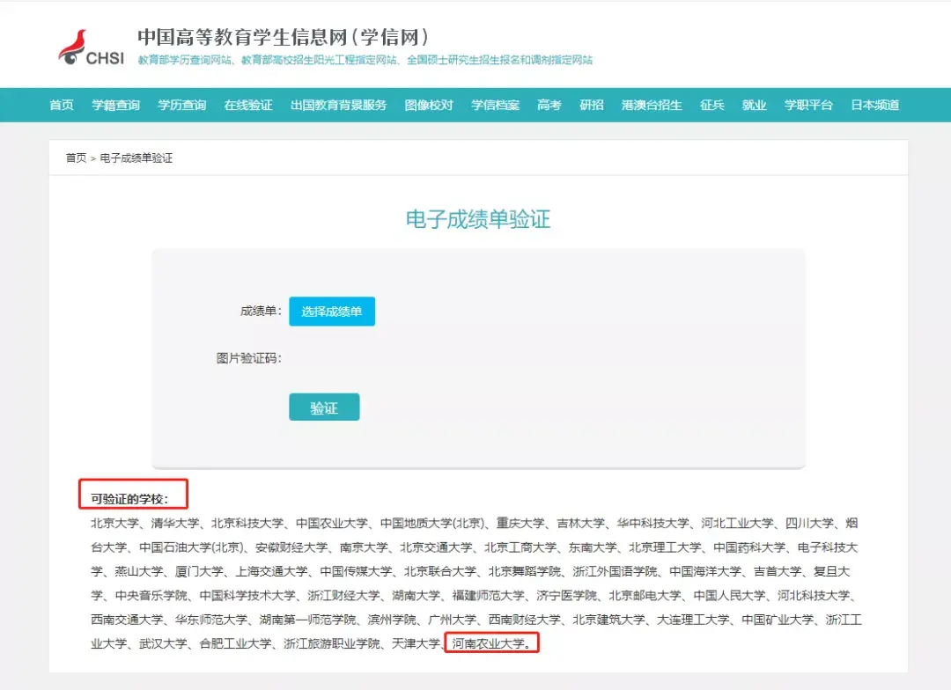Click 中国传媒大学 in the school list
The width and height of the screenshot is (951, 690).
point(356,572)
